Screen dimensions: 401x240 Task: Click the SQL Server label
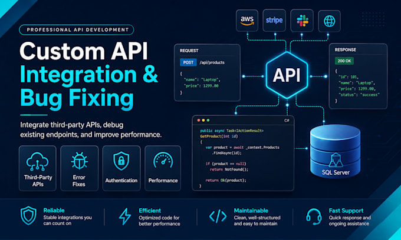(336, 172)
